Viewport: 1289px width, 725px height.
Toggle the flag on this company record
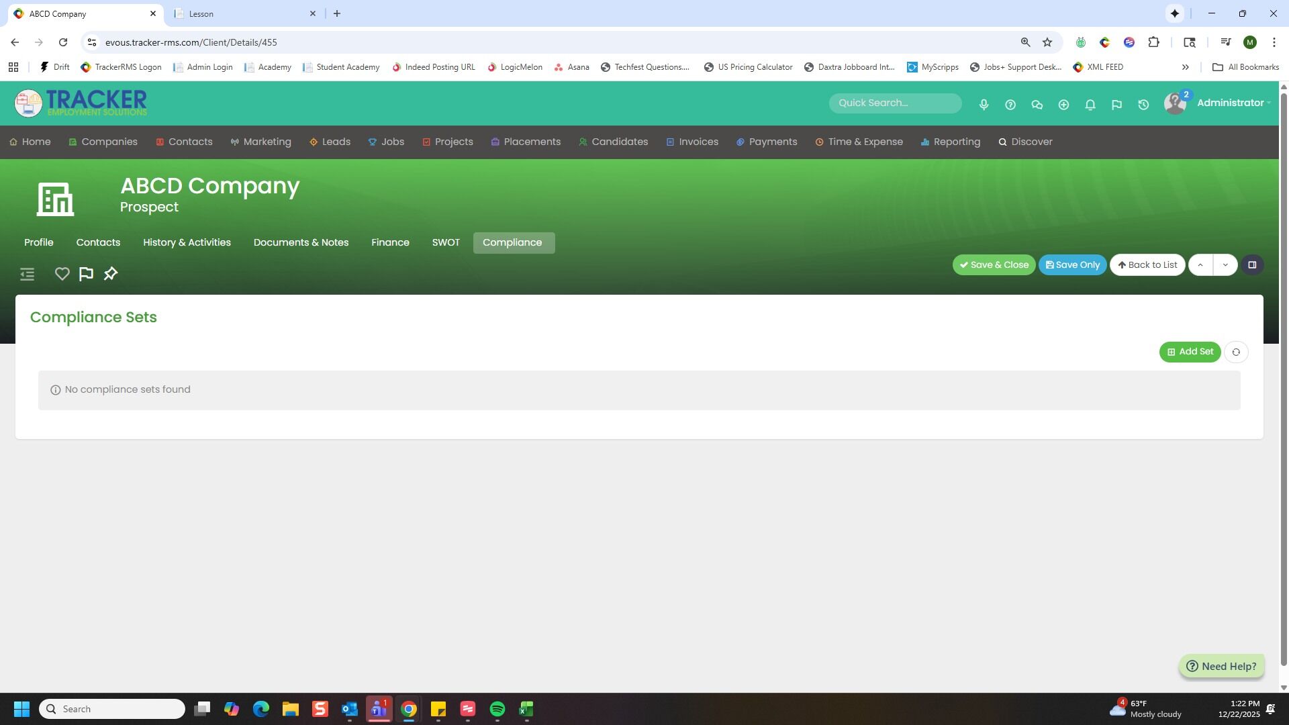[x=86, y=274]
